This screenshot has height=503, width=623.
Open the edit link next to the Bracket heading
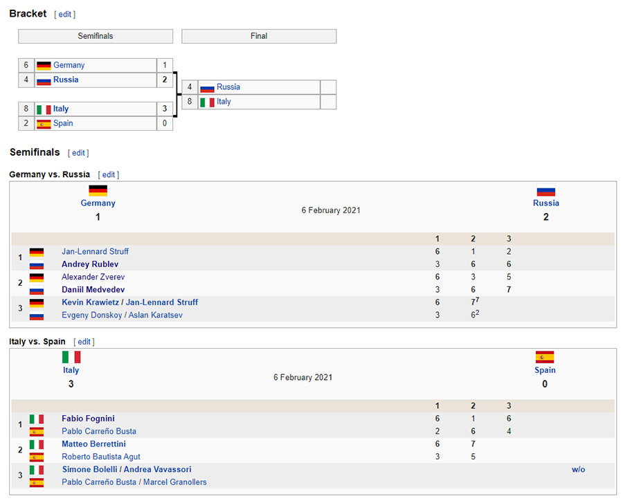tap(65, 15)
